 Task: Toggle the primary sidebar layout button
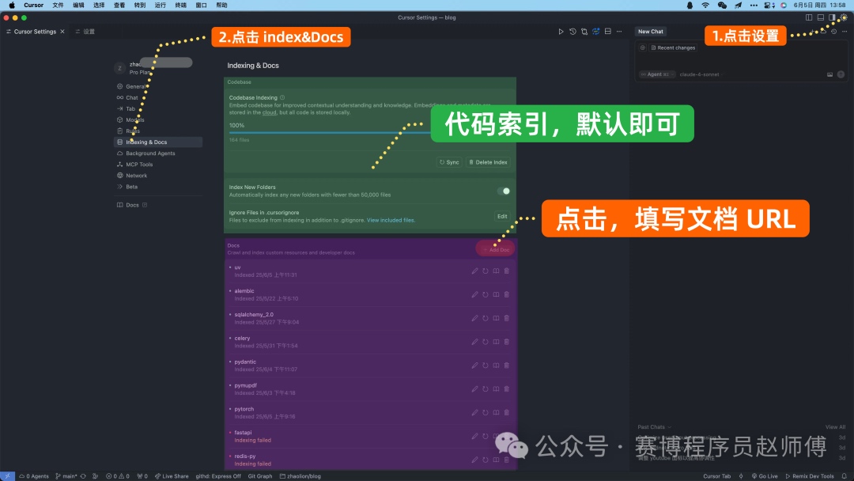coord(809,17)
